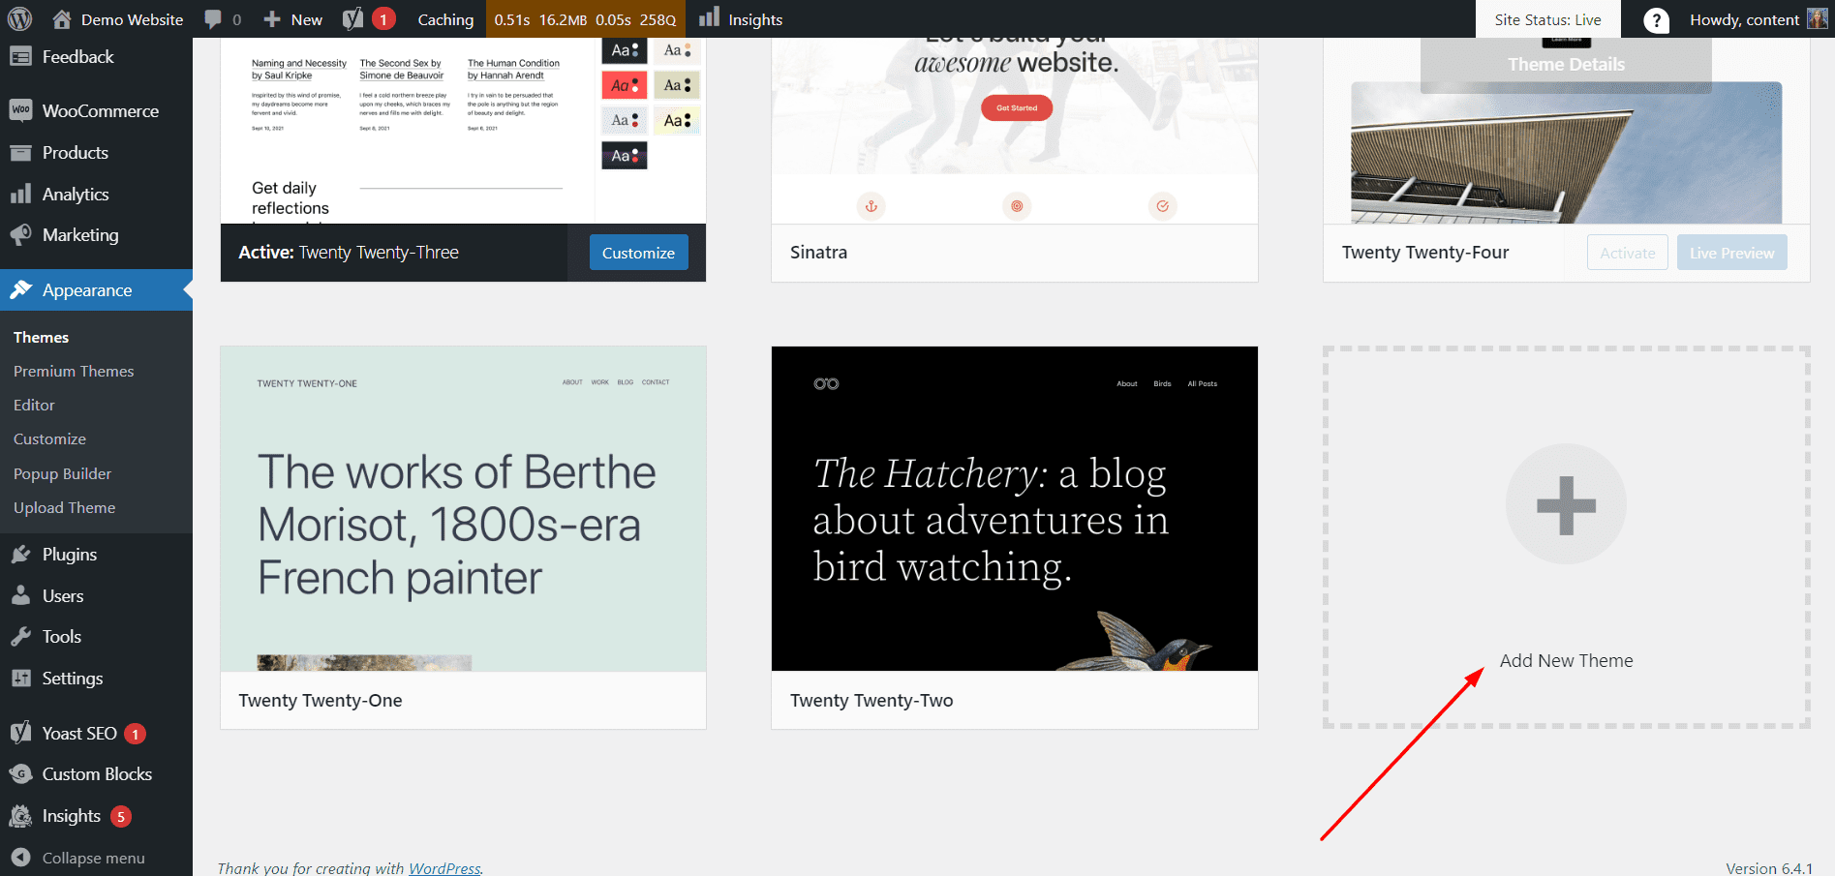This screenshot has height=876, width=1835.
Task: Open the New content dropdown
Action: coord(293,19)
